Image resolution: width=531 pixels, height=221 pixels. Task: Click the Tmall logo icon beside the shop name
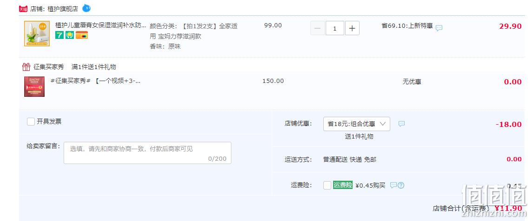(23, 9)
